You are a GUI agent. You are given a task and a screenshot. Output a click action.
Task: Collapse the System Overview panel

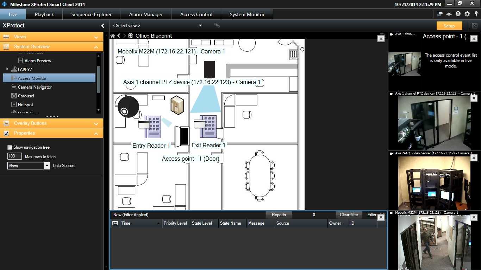point(96,47)
